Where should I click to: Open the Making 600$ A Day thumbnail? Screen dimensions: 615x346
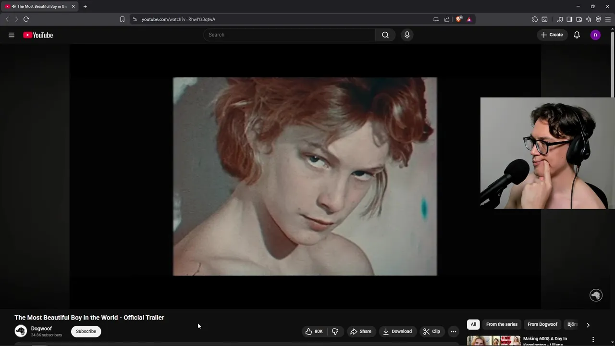pyautogui.click(x=493, y=341)
